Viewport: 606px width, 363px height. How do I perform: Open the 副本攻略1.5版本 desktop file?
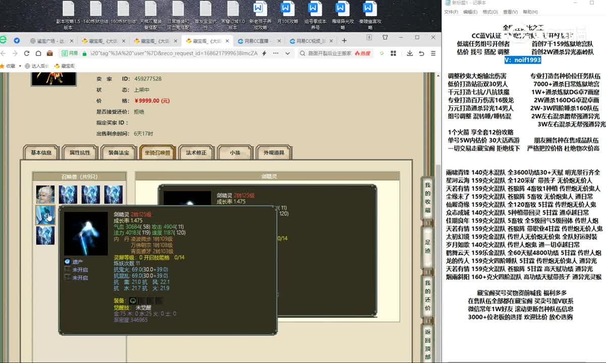tap(68, 15)
